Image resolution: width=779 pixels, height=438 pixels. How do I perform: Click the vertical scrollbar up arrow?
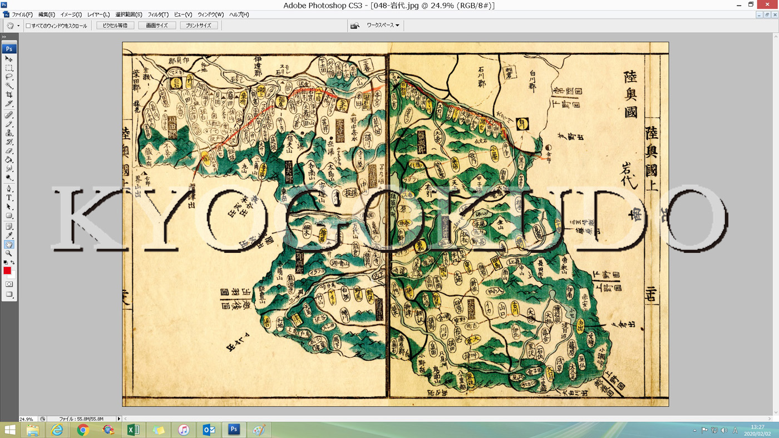tap(776, 37)
